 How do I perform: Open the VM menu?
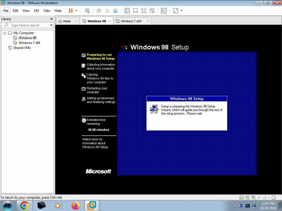tap(36, 11)
